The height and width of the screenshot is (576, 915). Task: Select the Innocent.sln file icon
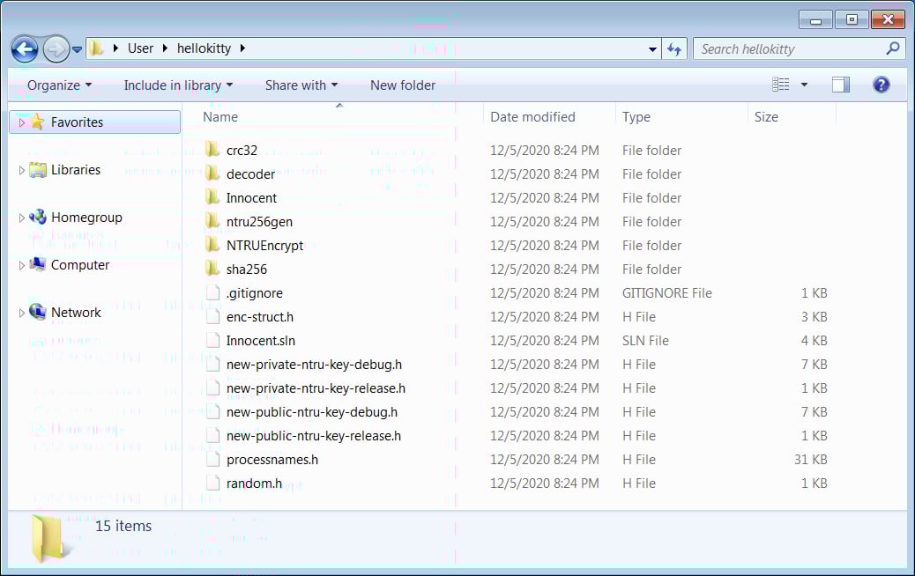213,341
